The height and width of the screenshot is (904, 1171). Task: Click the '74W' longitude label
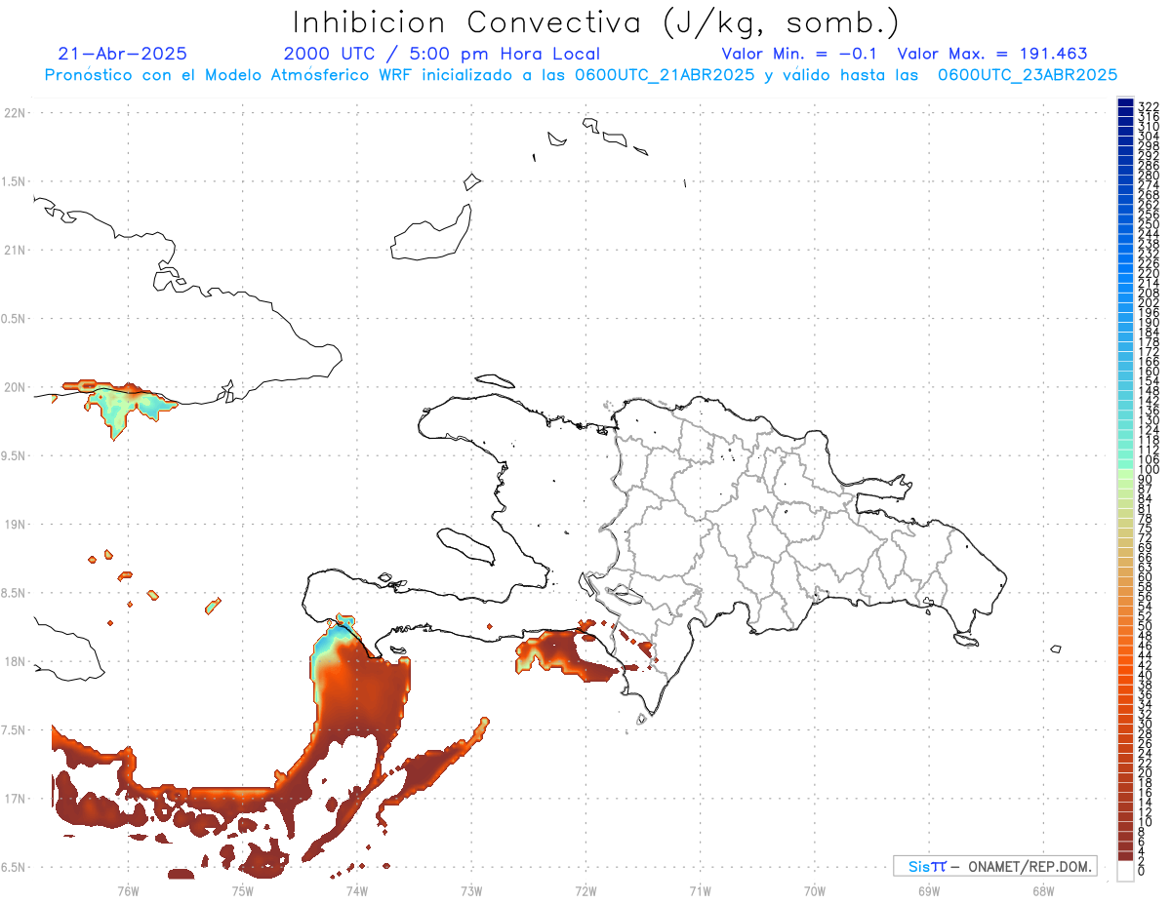coord(356,890)
